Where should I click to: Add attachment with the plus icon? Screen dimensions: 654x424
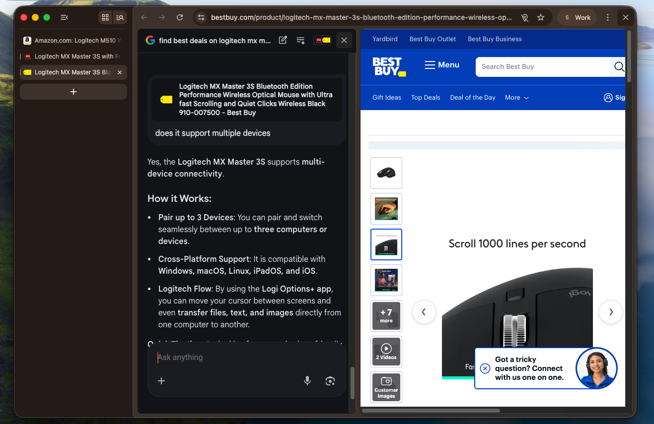pyautogui.click(x=161, y=381)
